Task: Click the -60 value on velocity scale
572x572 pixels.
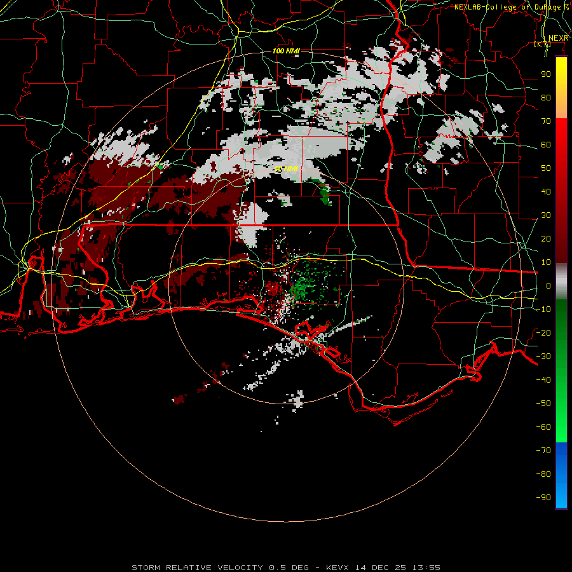Action: point(543,427)
